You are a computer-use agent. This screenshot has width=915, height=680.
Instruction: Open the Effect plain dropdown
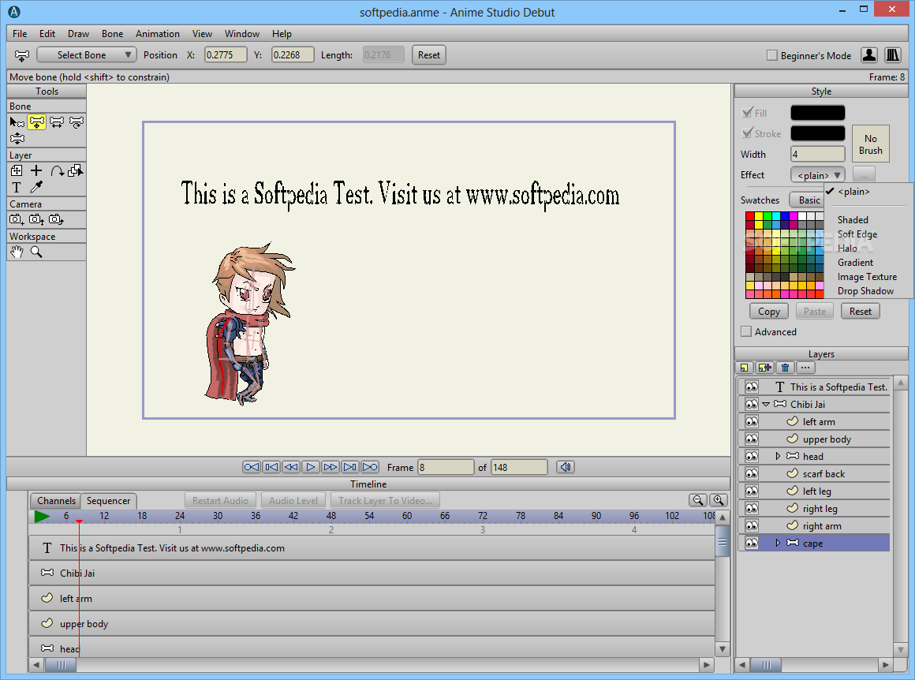pos(817,175)
